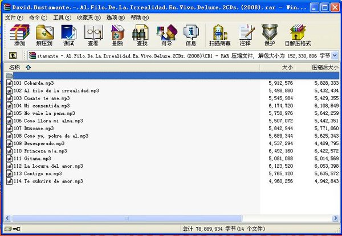Click the horizontal scrollbar right arrow
The image size is (342, 236).
(x=336, y=218)
